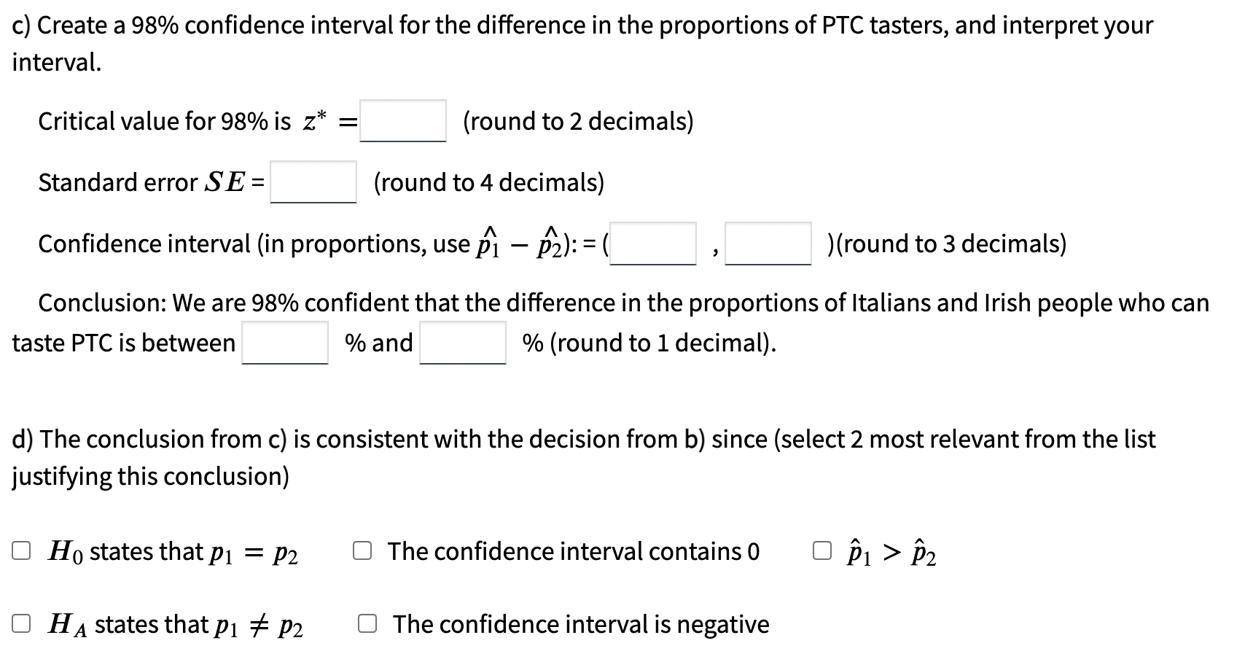Enable the null hypothesis justification checkbox

coord(20,549)
